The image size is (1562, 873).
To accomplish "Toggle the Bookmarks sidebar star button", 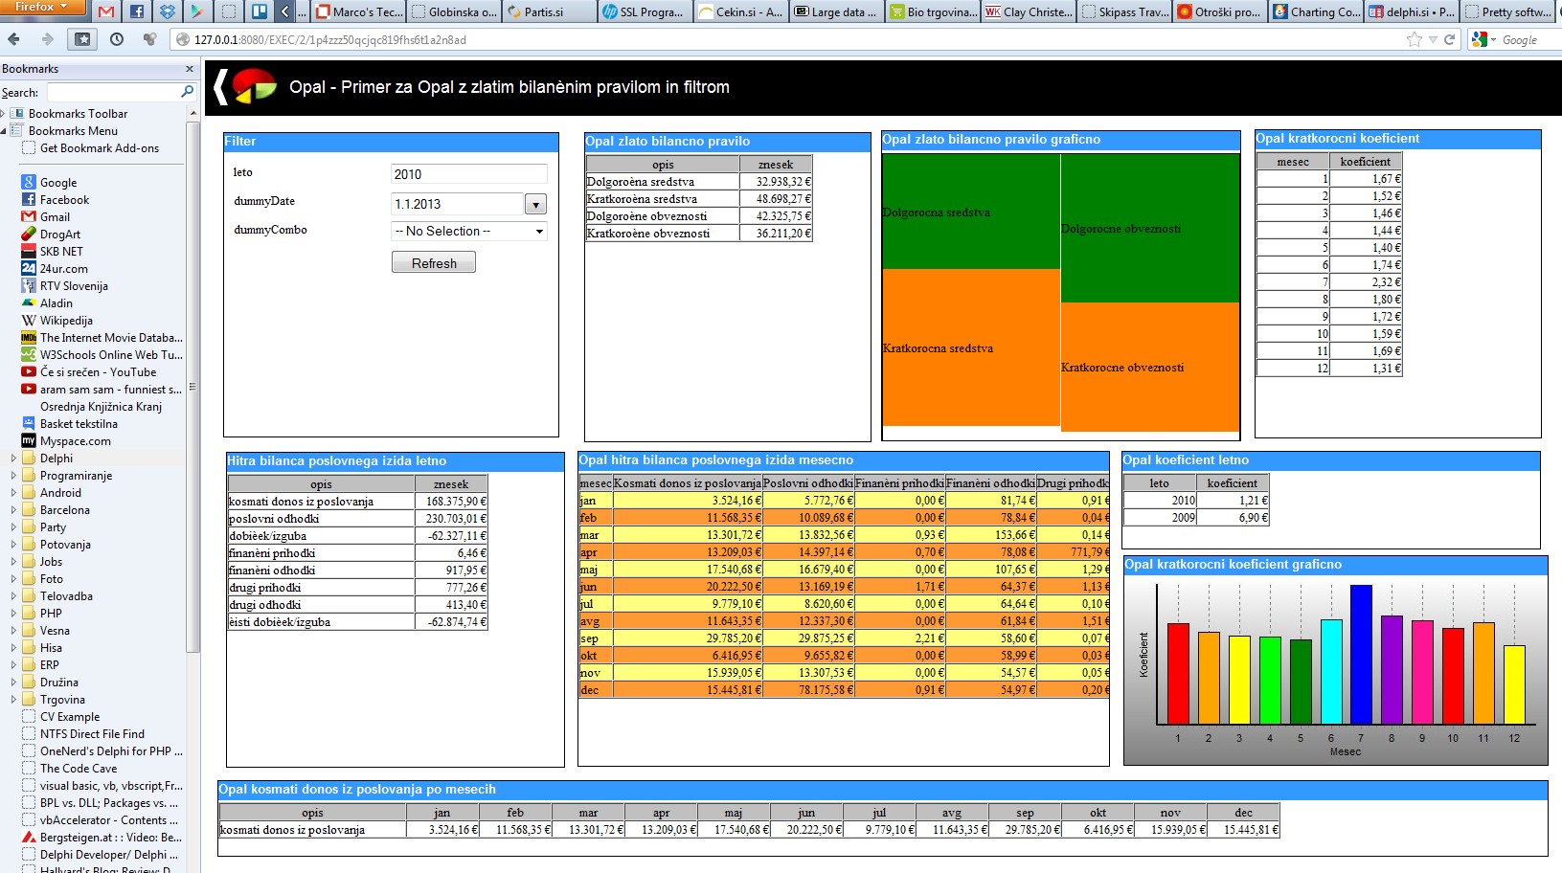I will click(83, 39).
